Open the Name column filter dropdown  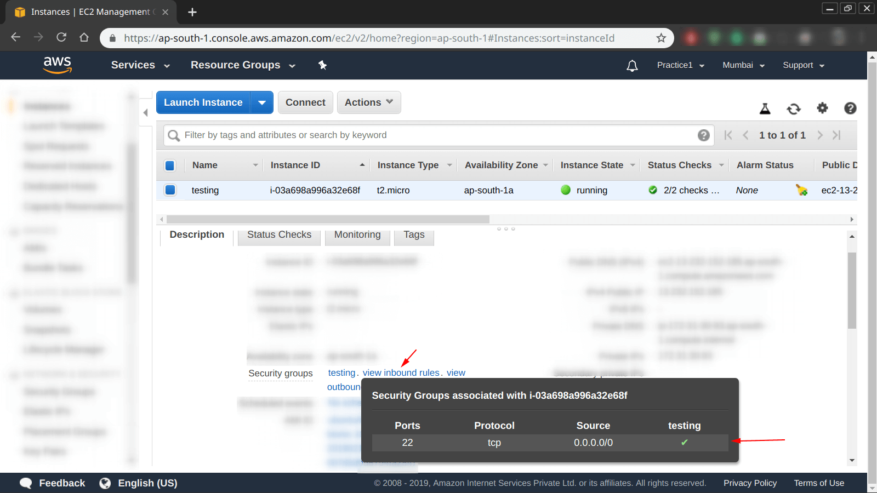(x=255, y=165)
